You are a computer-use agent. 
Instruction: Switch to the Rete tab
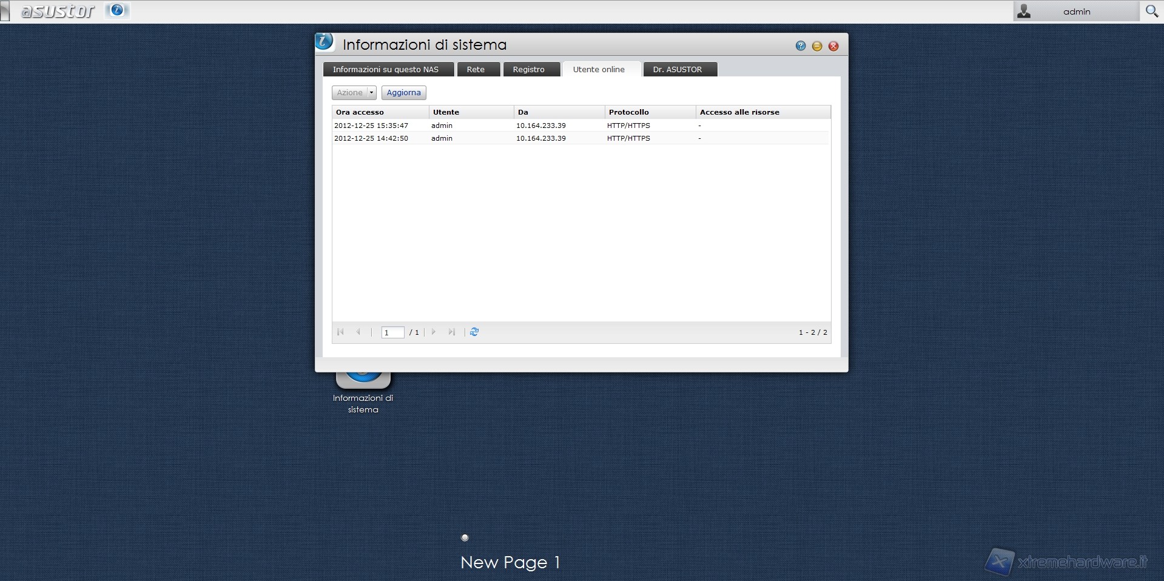(476, 70)
